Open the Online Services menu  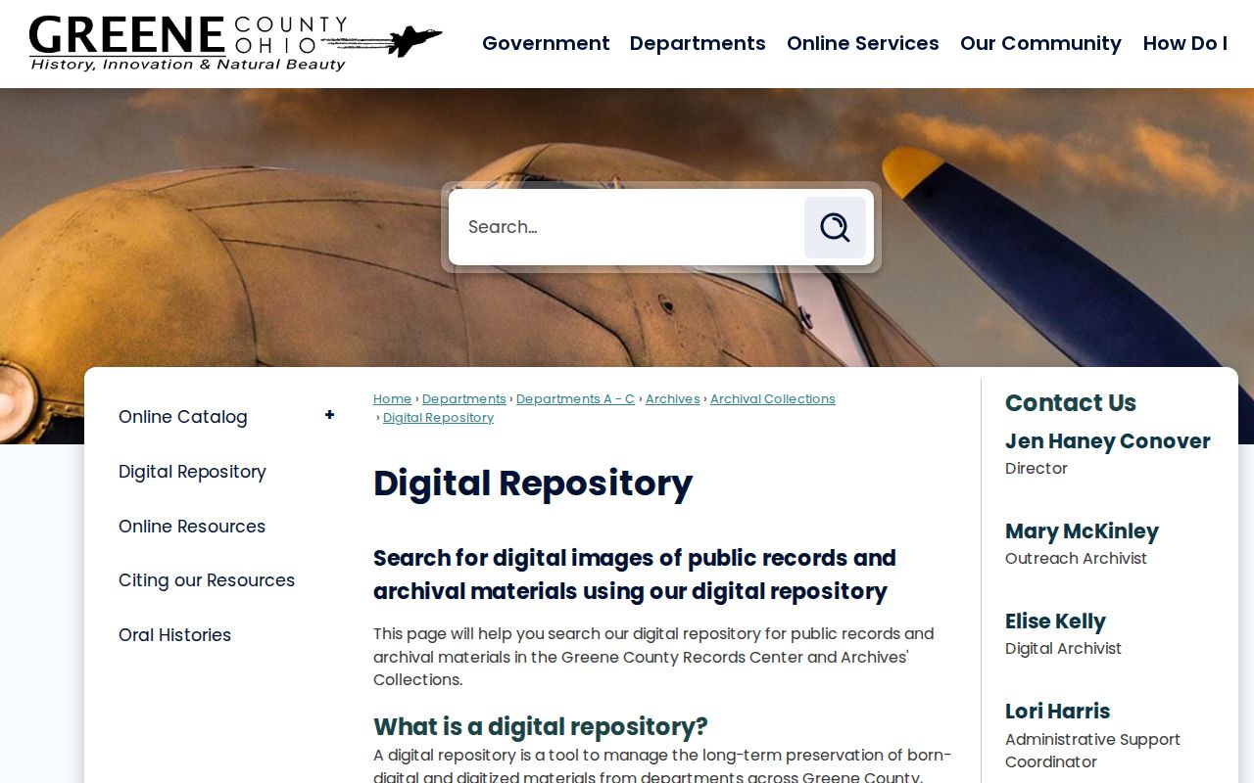pos(863,43)
